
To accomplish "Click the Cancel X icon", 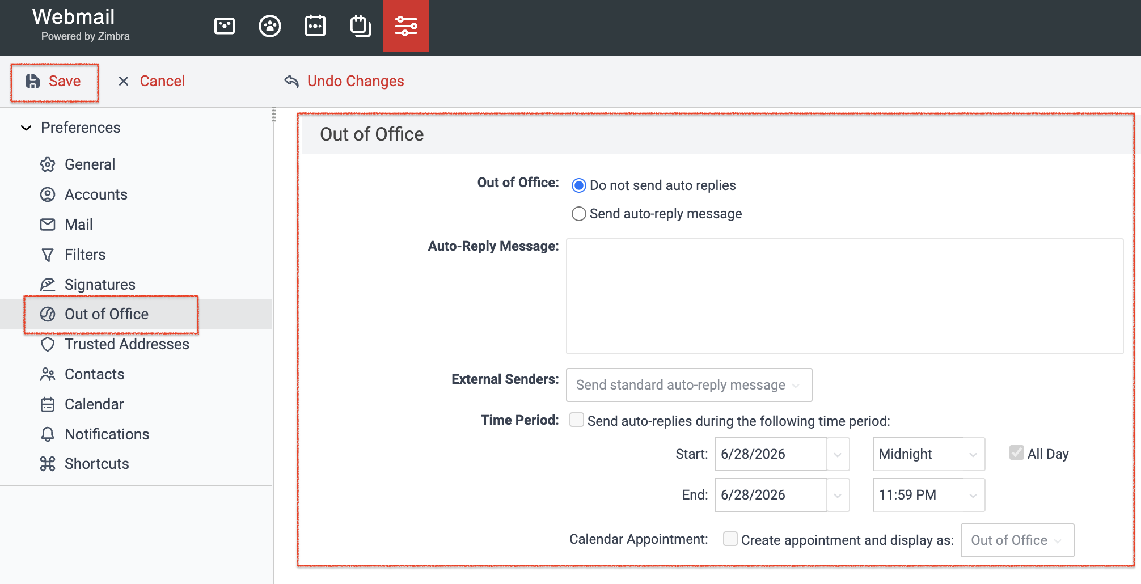I will tap(124, 81).
